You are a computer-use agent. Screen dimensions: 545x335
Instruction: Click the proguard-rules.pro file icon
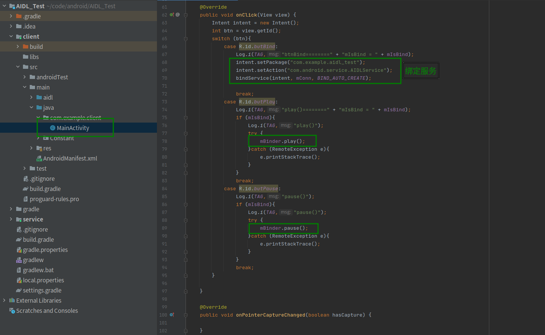click(26, 199)
